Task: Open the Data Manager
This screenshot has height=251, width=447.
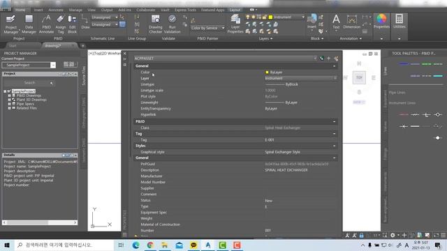Action: point(29,24)
